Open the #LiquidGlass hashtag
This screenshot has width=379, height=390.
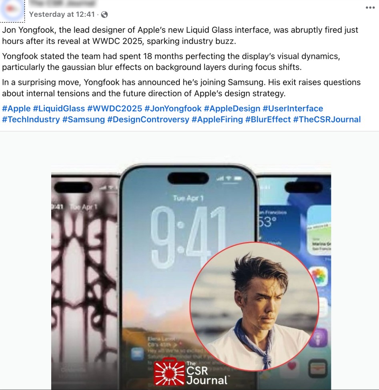(x=59, y=108)
